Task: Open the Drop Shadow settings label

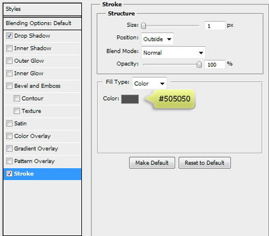Action: pos(32,36)
